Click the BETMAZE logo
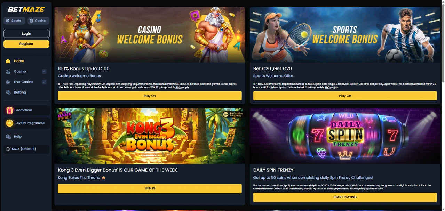Image resolution: width=445 pixels, height=211 pixels. tap(26, 9)
